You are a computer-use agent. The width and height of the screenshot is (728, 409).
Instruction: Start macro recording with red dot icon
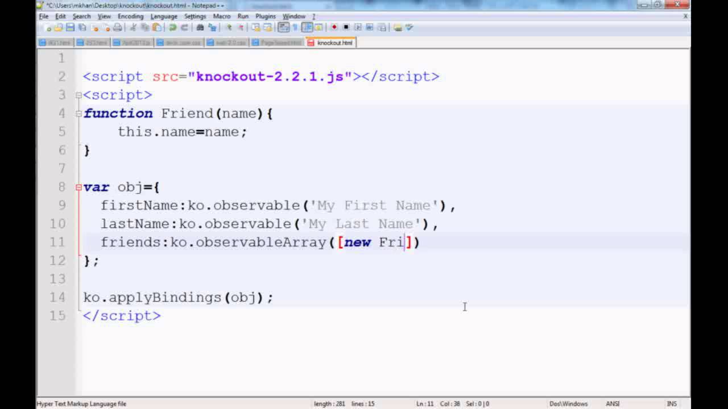(x=335, y=27)
